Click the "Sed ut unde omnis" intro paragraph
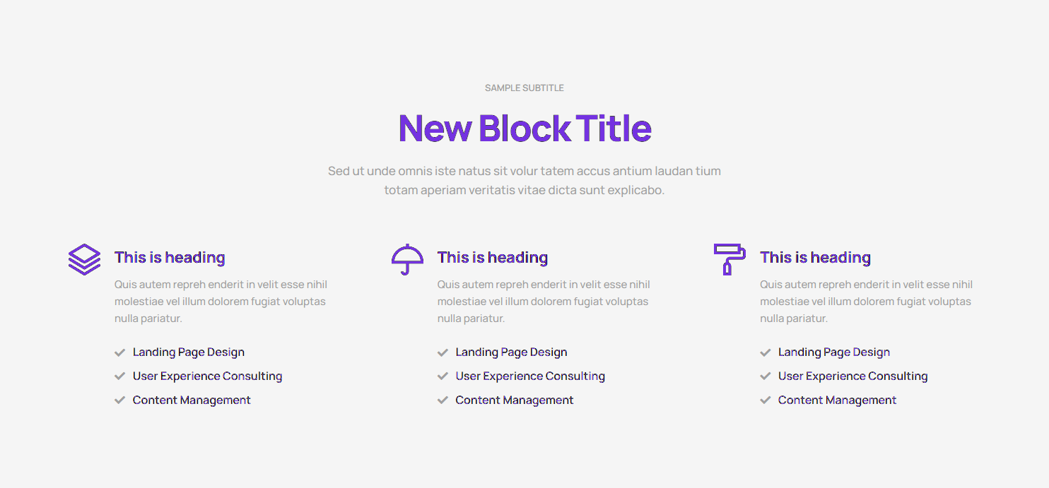 pos(524,181)
